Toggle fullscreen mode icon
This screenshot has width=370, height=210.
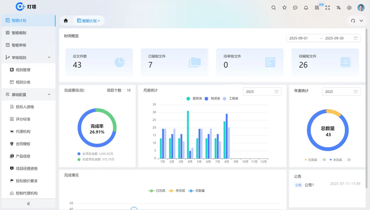tap(328, 8)
